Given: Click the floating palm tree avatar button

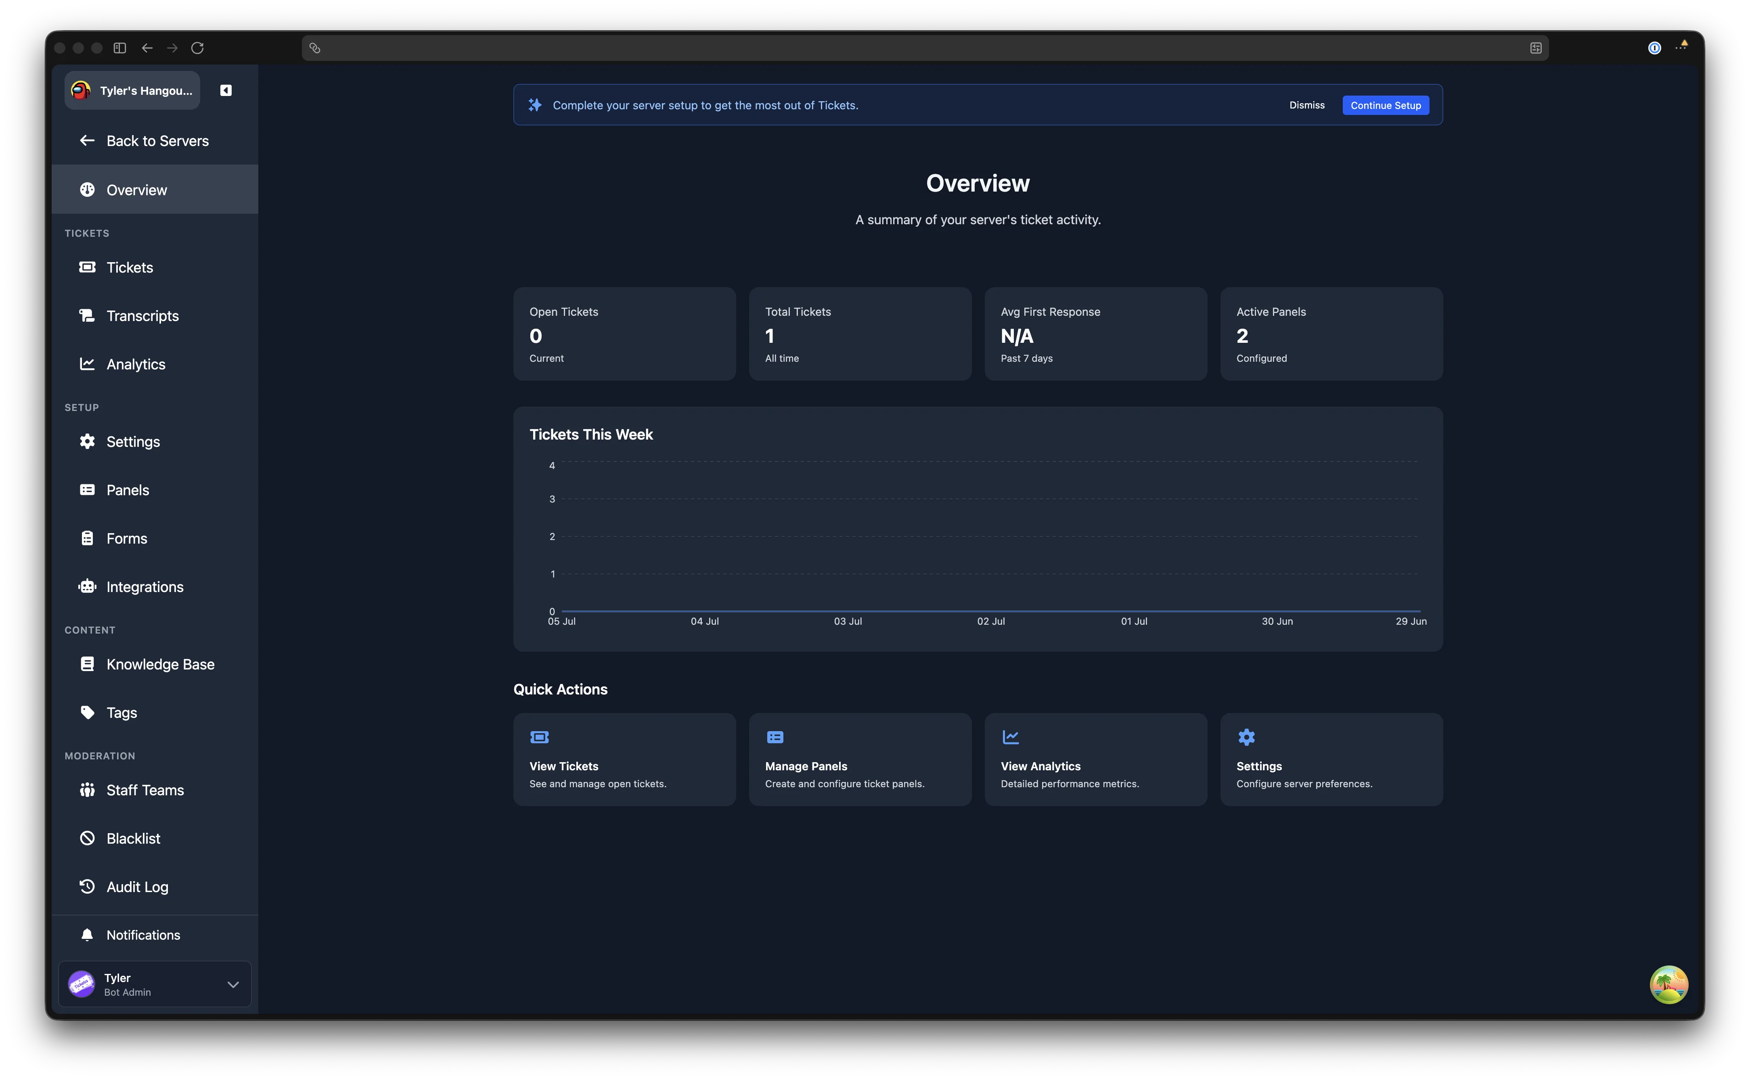Looking at the screenshot, I should click(1668, 984).
